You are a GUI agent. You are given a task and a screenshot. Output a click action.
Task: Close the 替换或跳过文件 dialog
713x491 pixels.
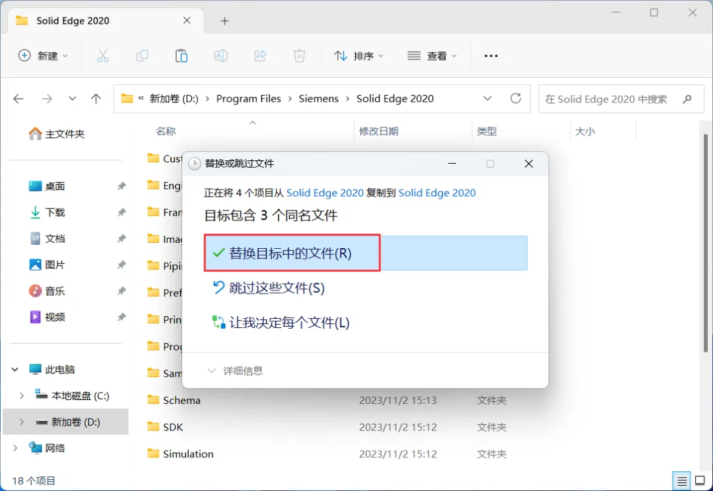528,164
